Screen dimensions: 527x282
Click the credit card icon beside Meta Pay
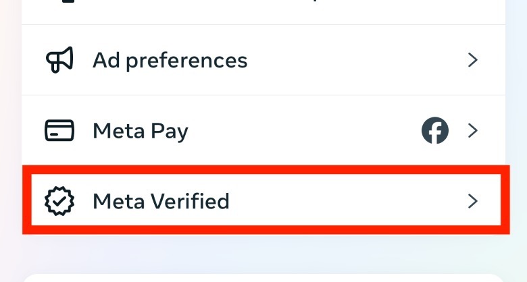[59, 131]
